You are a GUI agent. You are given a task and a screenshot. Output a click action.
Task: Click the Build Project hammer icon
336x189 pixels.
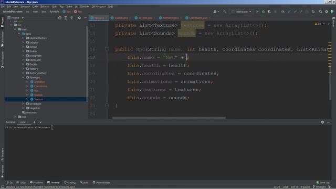(225, 12)
